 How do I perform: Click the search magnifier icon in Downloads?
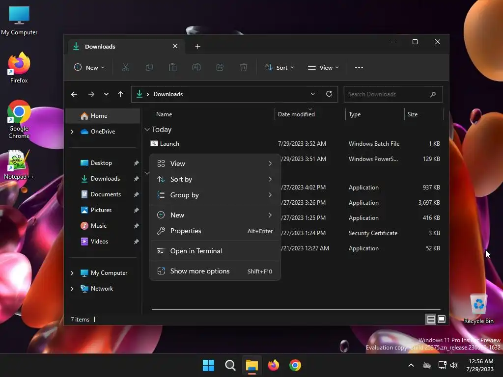433,94
